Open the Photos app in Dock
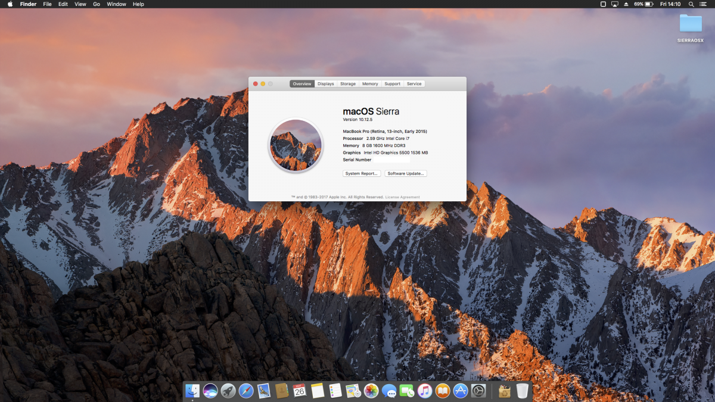This screenshot has width=715, height=402. click(371, 391)
